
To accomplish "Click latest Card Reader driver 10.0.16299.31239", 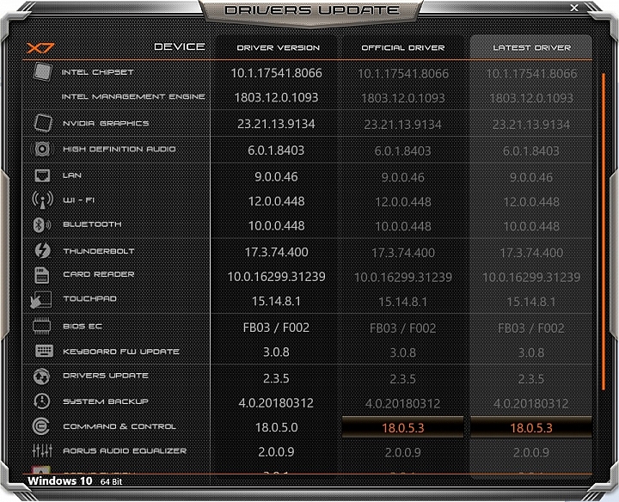I will click(x=531, y=277).
